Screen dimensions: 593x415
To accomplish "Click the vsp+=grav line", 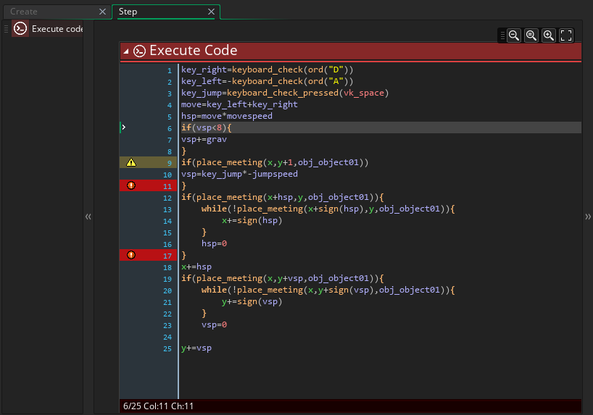I will coord(204,140).
